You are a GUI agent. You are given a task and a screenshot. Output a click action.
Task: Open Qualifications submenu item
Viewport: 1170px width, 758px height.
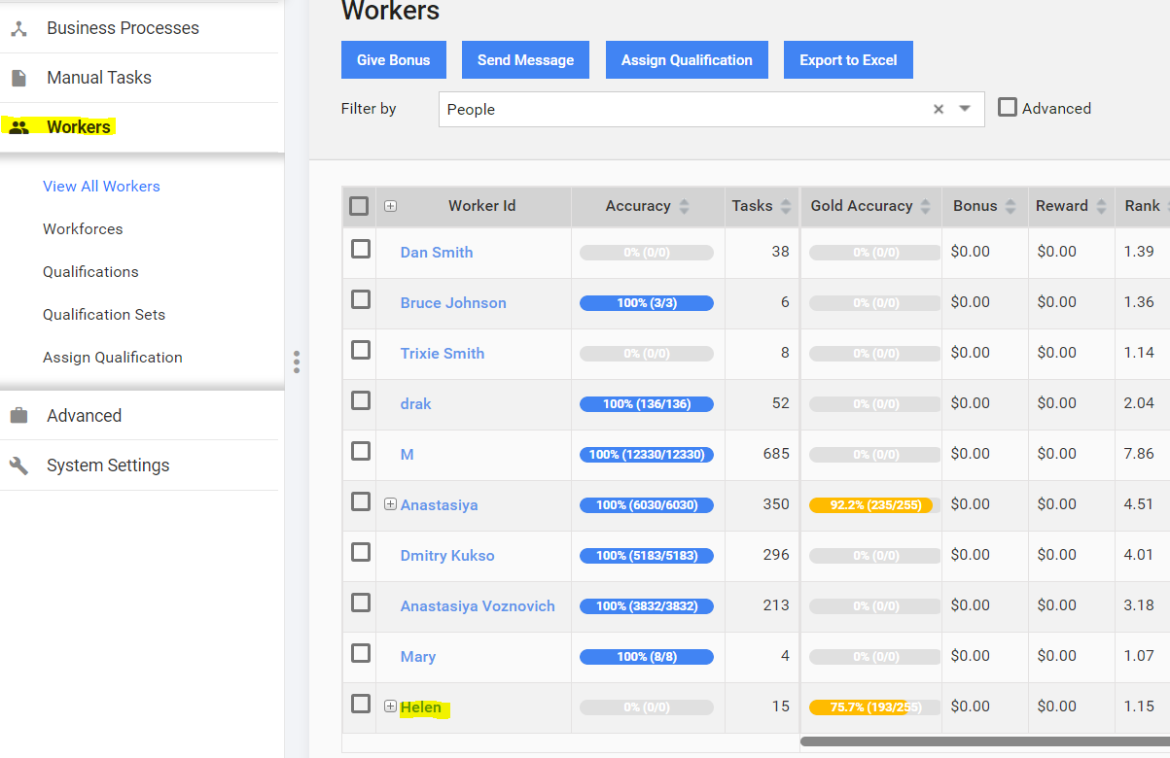click(x=90, y=272)
